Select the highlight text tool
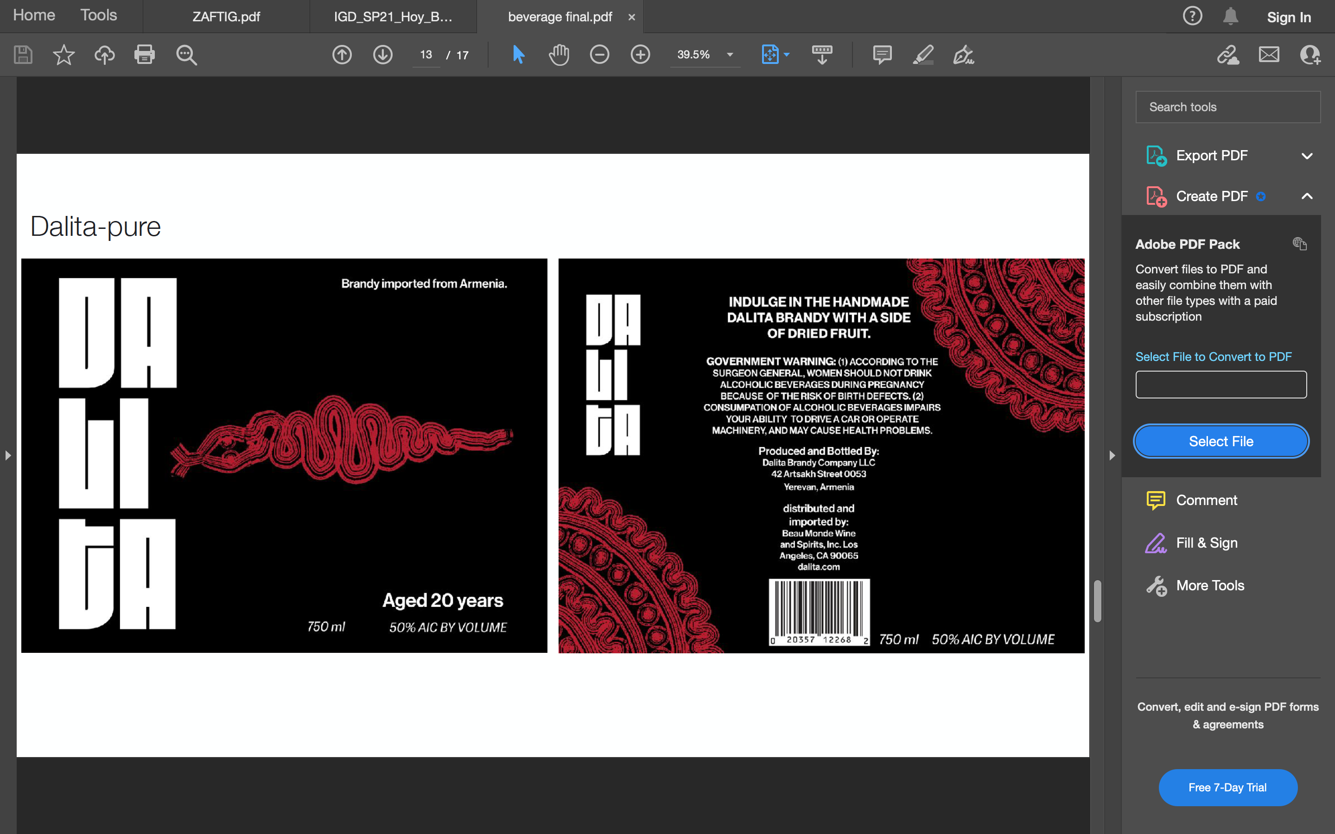1335x834 pixels. [923, 55]
